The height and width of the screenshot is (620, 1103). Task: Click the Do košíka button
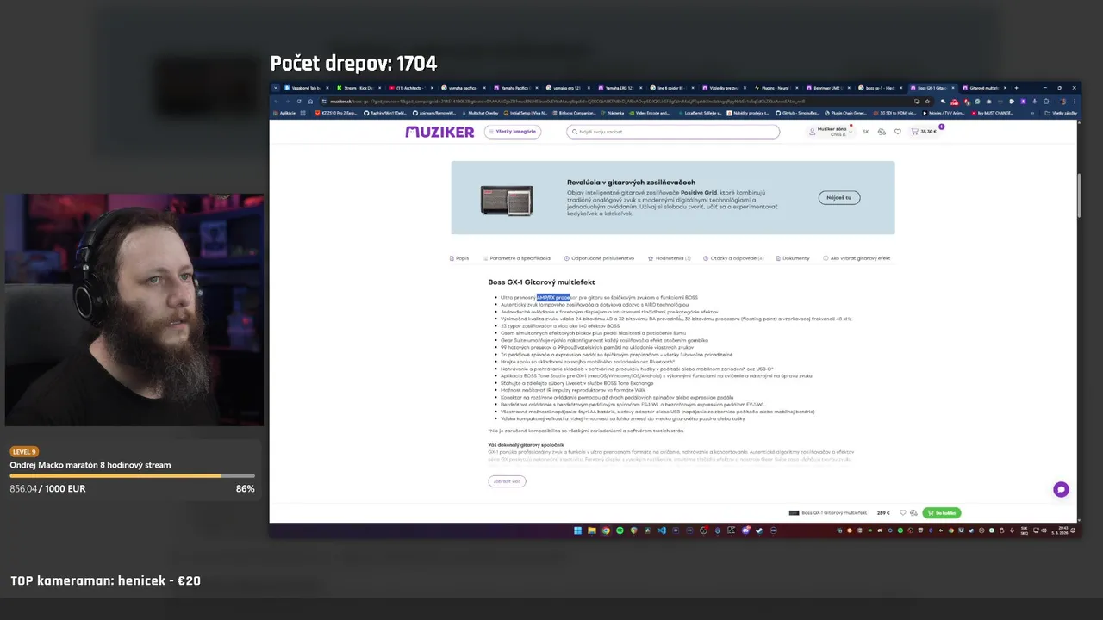pos(941,512)
